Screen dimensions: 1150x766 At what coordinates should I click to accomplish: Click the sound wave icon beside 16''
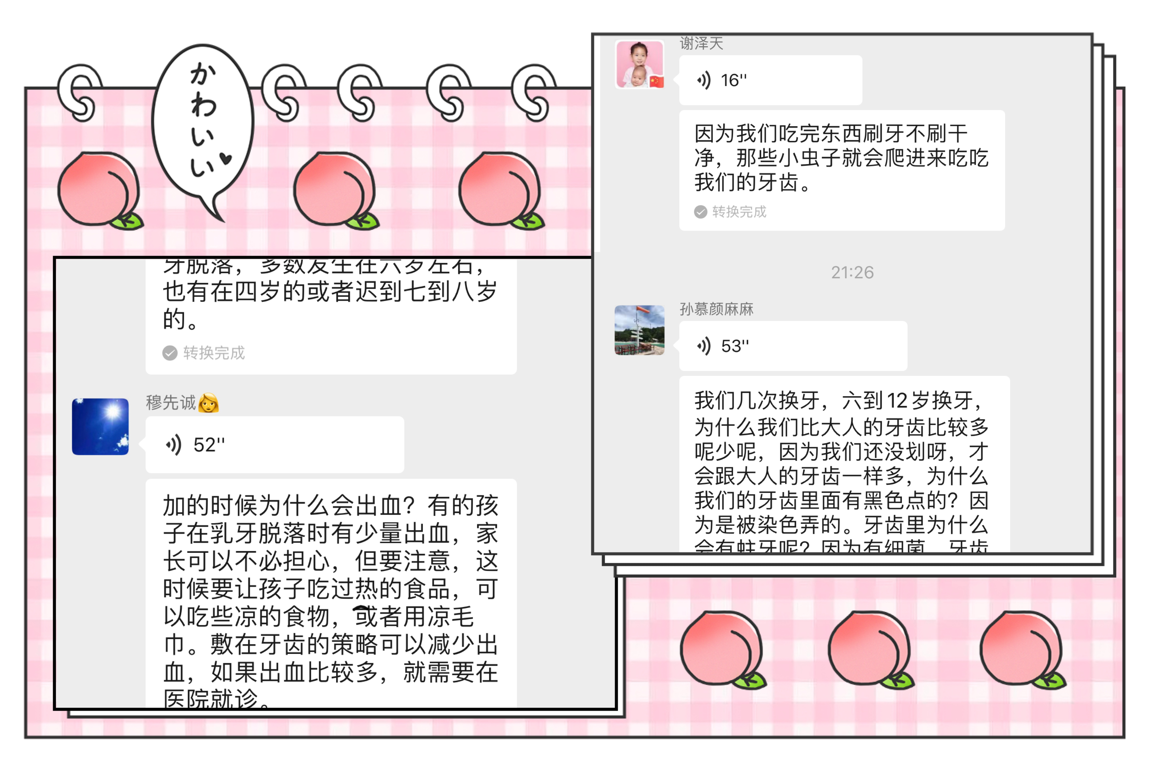[x=704, y=80]
